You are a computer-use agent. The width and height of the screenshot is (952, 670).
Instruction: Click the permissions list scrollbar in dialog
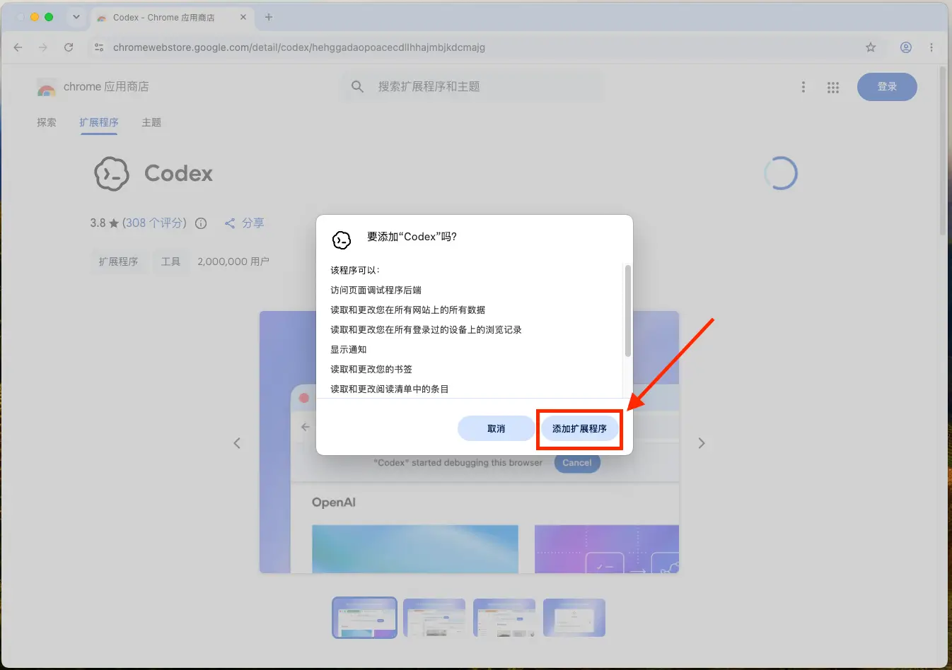pyautogui.click(x=627, y=311)
